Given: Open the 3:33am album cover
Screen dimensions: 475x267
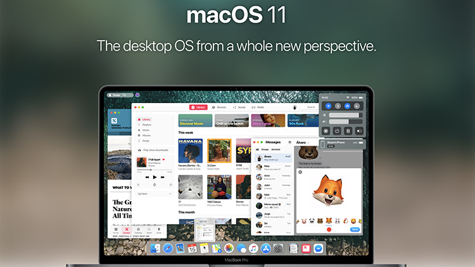Looking at the screenshot, I should click(x=219, y=151).
